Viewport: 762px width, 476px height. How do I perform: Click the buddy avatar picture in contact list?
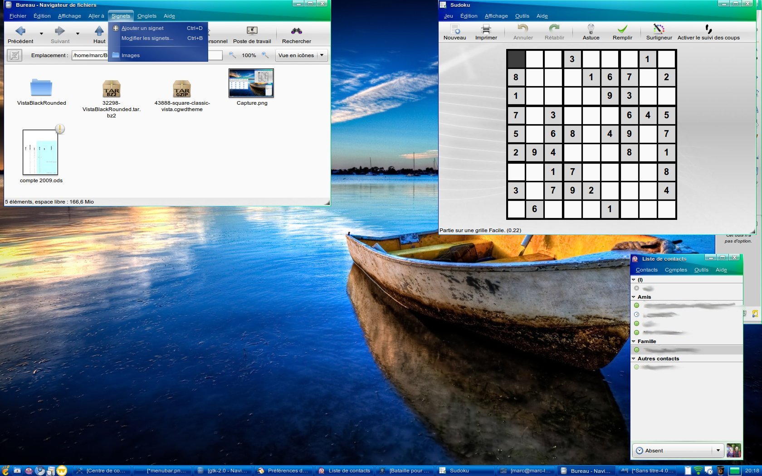tap(733, 451)
